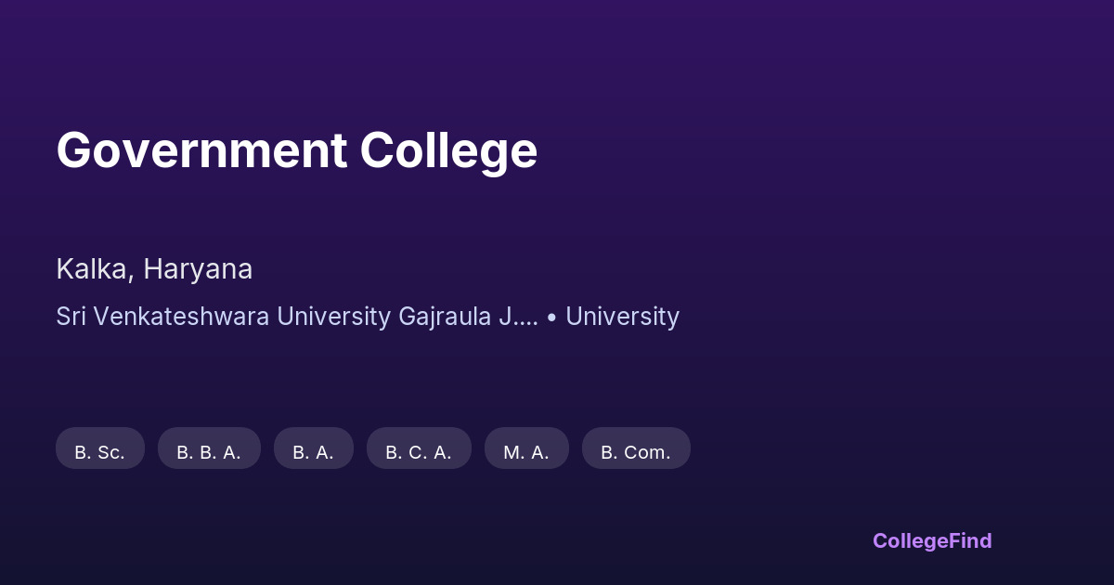Click the University type label
1114x585 pixels.
pyautogui.click(x=622, y=317)
